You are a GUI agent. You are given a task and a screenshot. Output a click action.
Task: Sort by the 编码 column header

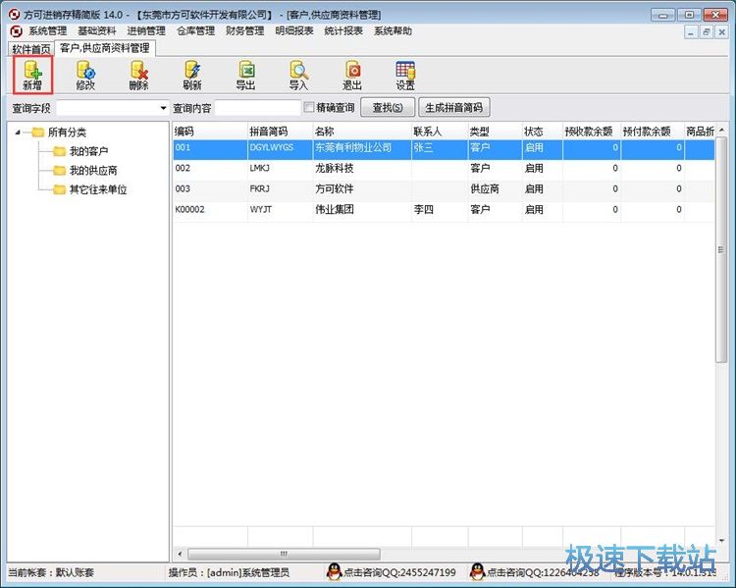(x=210, y=132)
